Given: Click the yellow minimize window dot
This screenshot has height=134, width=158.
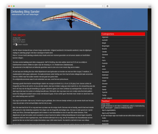Looking at the screenshot, I should click(x=11, y=6).
